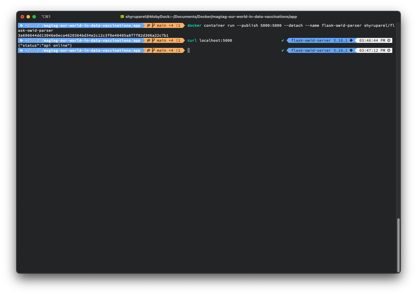Click the clock icon next to 03:46:44 PM
417x295 pixels.
tap(389, 41)
